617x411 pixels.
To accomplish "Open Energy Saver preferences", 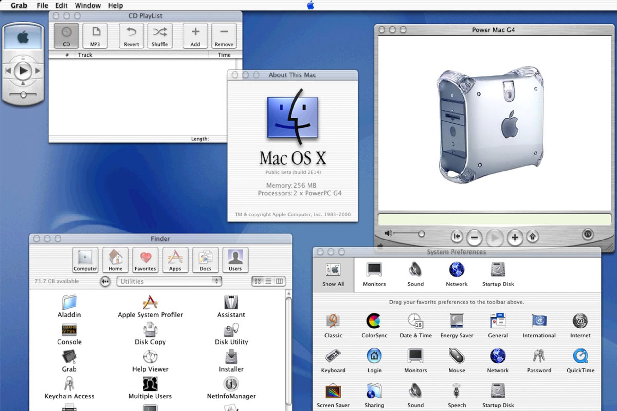I will click(457, 326).
